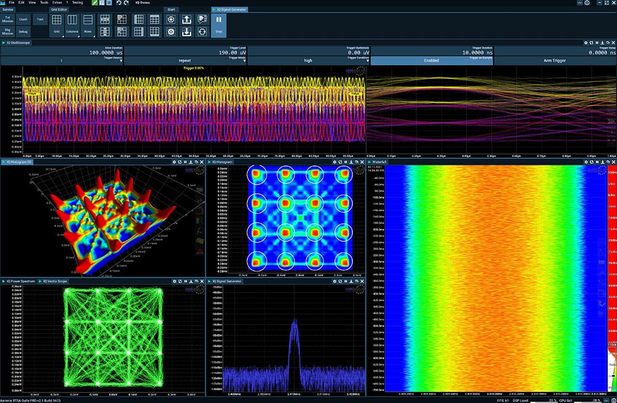Open the Extras menu
This screenshot has height=403, width=617.
click(57, 2)
